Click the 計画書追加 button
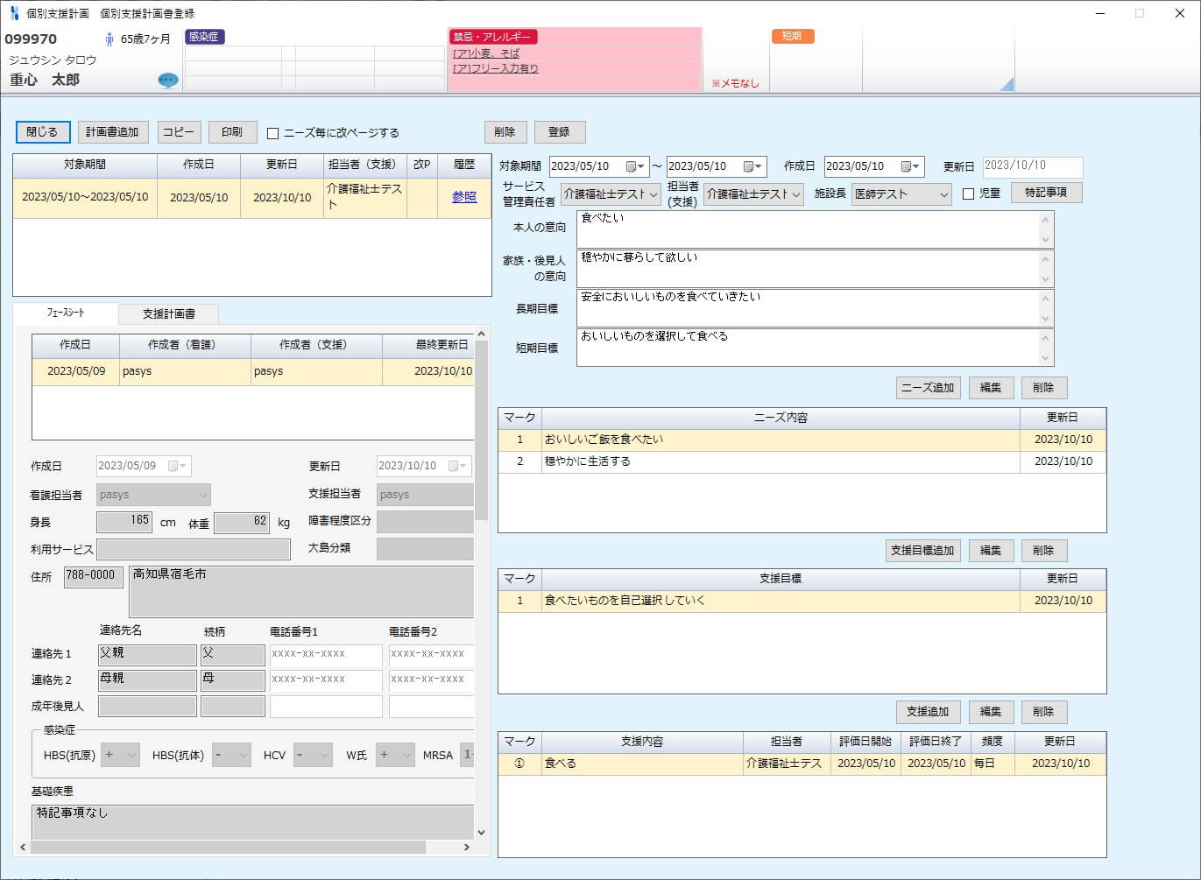 (113, 132)
